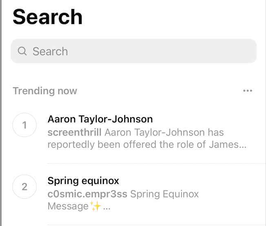Visit the c0smic.empr3ss username

tap(88, 194)
